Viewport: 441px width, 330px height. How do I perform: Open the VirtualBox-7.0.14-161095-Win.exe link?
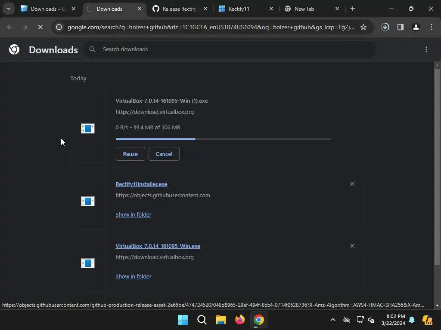(x=158, y=246)
